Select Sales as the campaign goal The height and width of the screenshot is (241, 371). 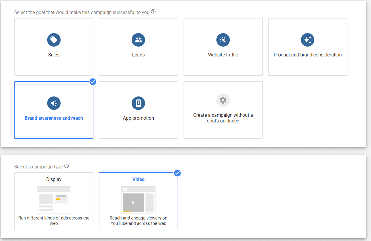54,47
